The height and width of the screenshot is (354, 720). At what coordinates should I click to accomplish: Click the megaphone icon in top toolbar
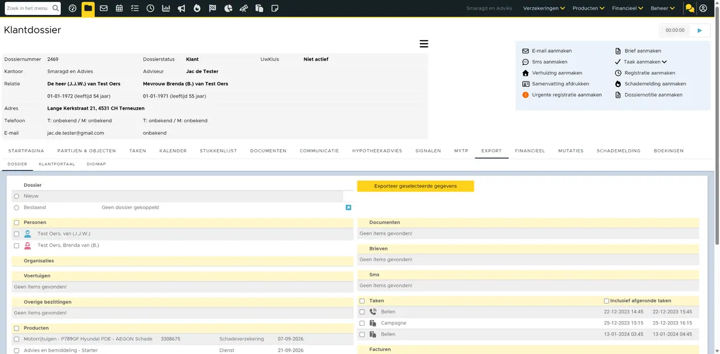coord(182,8)
